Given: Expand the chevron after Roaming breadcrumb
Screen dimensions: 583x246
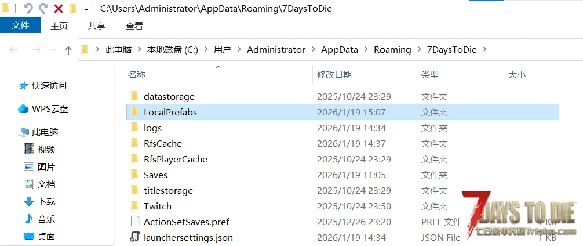Looking at the screenshot, I should (418, 50).
